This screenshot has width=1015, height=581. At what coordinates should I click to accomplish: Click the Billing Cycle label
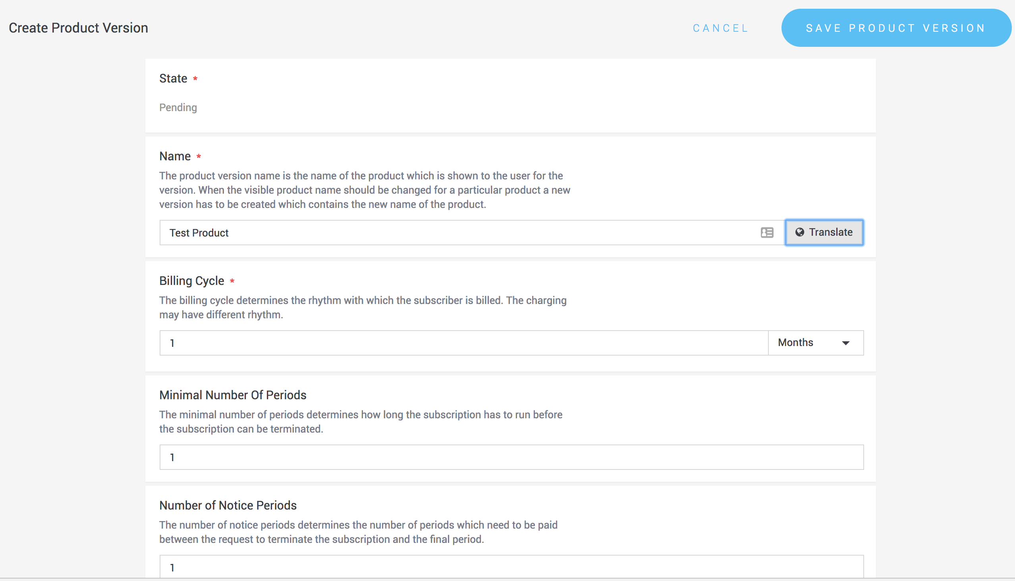coord(192,281)
